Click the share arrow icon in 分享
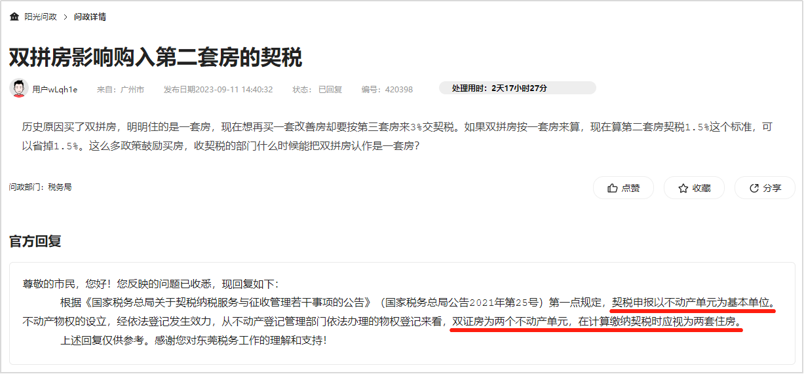The width and height of the screenshot is (804, 374). click(x=754, y=188)
